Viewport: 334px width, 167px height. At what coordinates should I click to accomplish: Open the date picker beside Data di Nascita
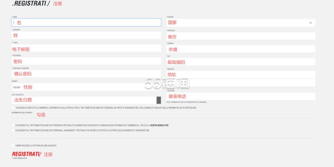coord(158,100)
